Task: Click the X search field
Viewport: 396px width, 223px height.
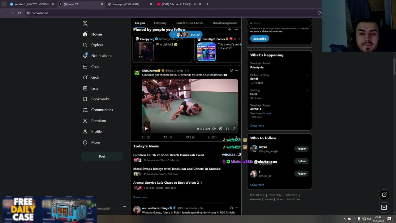Action: (279, 23)
